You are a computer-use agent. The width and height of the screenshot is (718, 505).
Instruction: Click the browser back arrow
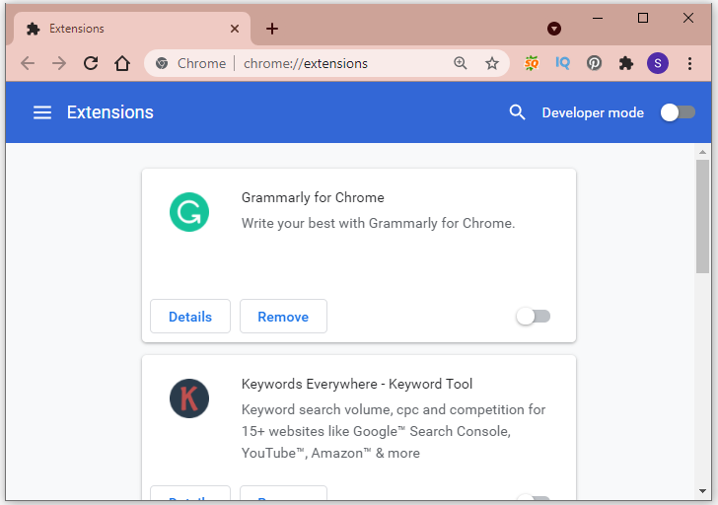(x=28, y=63)
